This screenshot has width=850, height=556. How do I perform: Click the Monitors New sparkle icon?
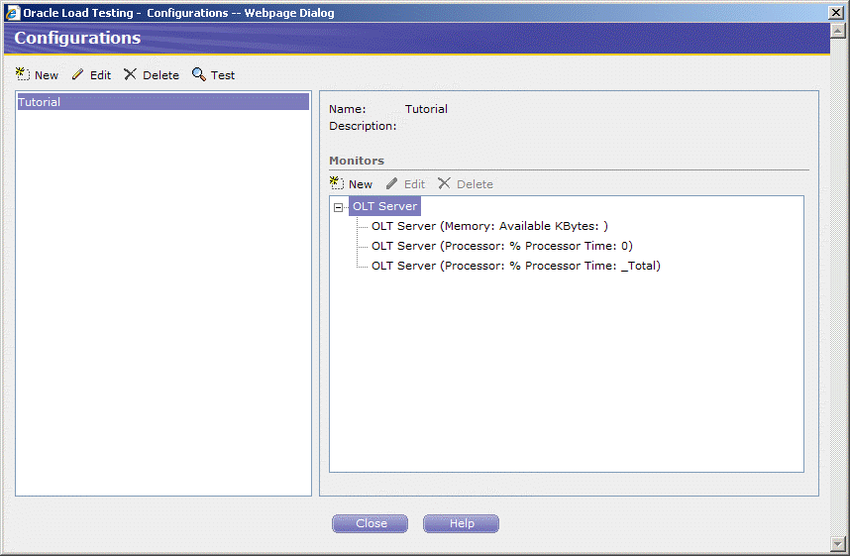click(337, 183)
